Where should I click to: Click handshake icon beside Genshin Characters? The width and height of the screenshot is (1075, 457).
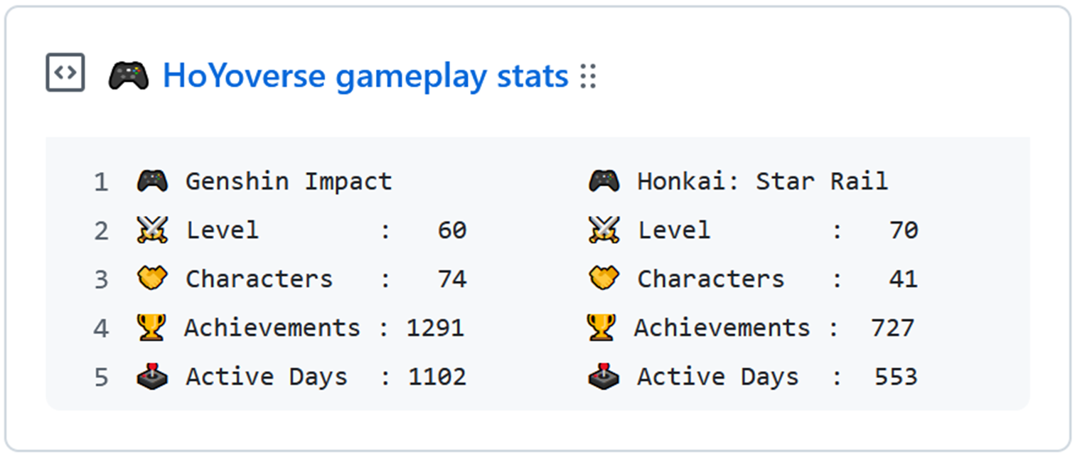152,279
